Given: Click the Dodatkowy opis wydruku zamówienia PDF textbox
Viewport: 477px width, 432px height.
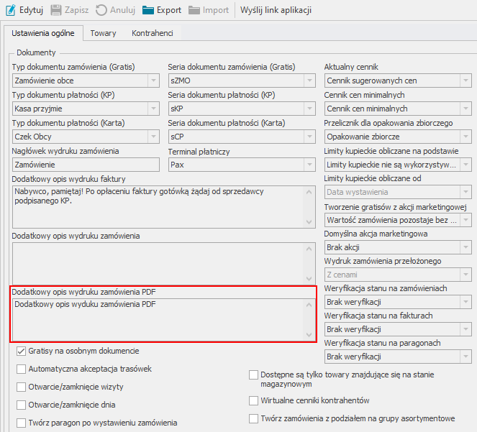Looking at the screenshot, I should tap(158, 319).
